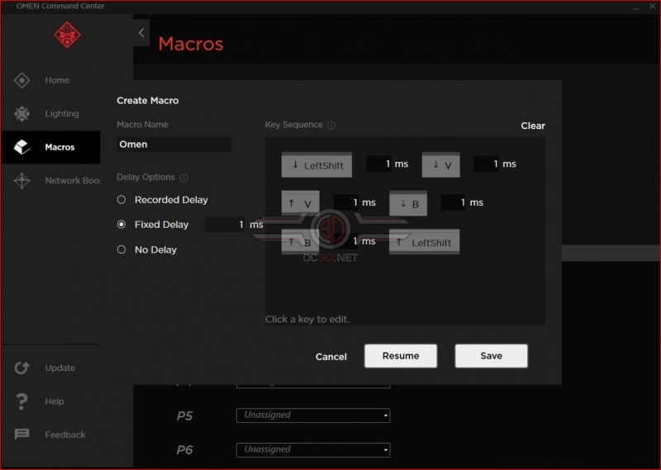Save the macro
The height and width of the screenshot is (470, 661).
491,356
